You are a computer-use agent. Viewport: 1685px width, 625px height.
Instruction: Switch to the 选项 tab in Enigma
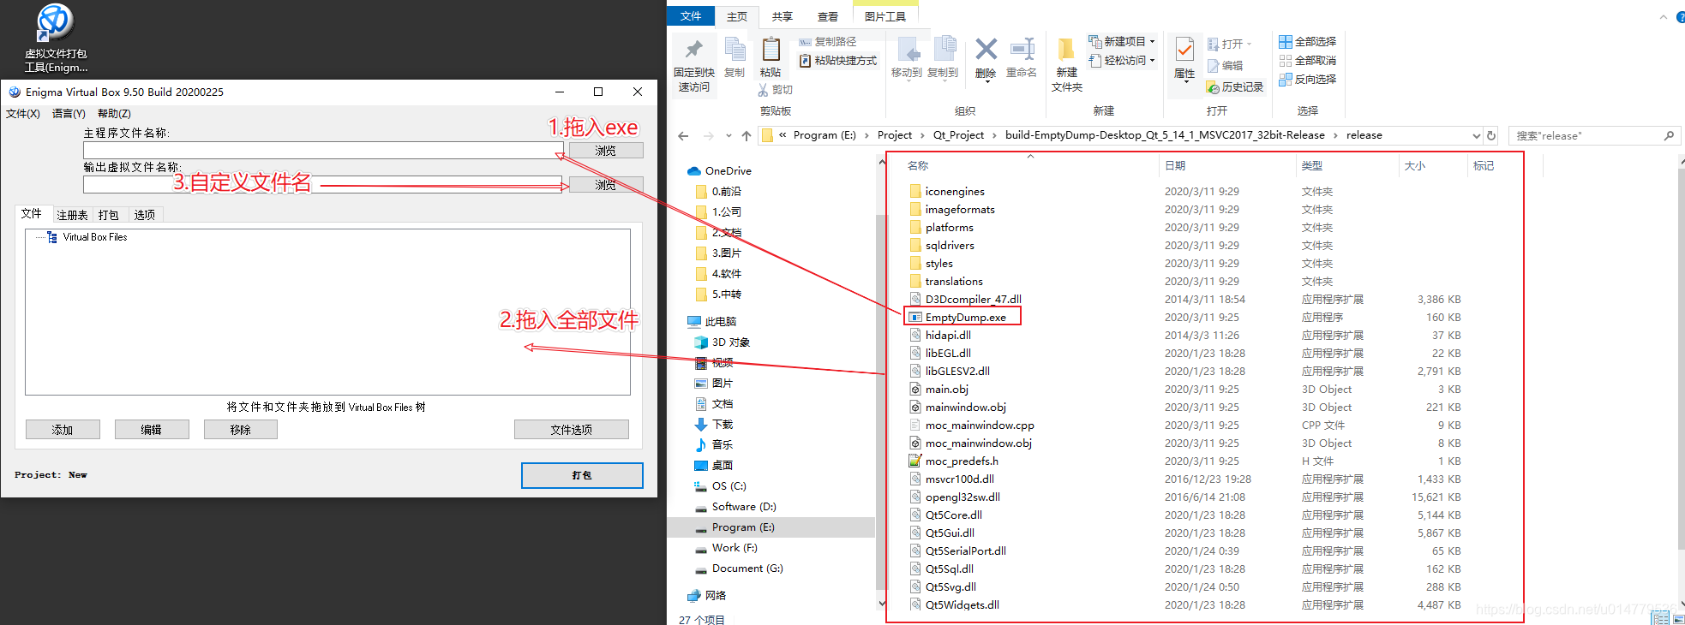click(x=145, y=215)
